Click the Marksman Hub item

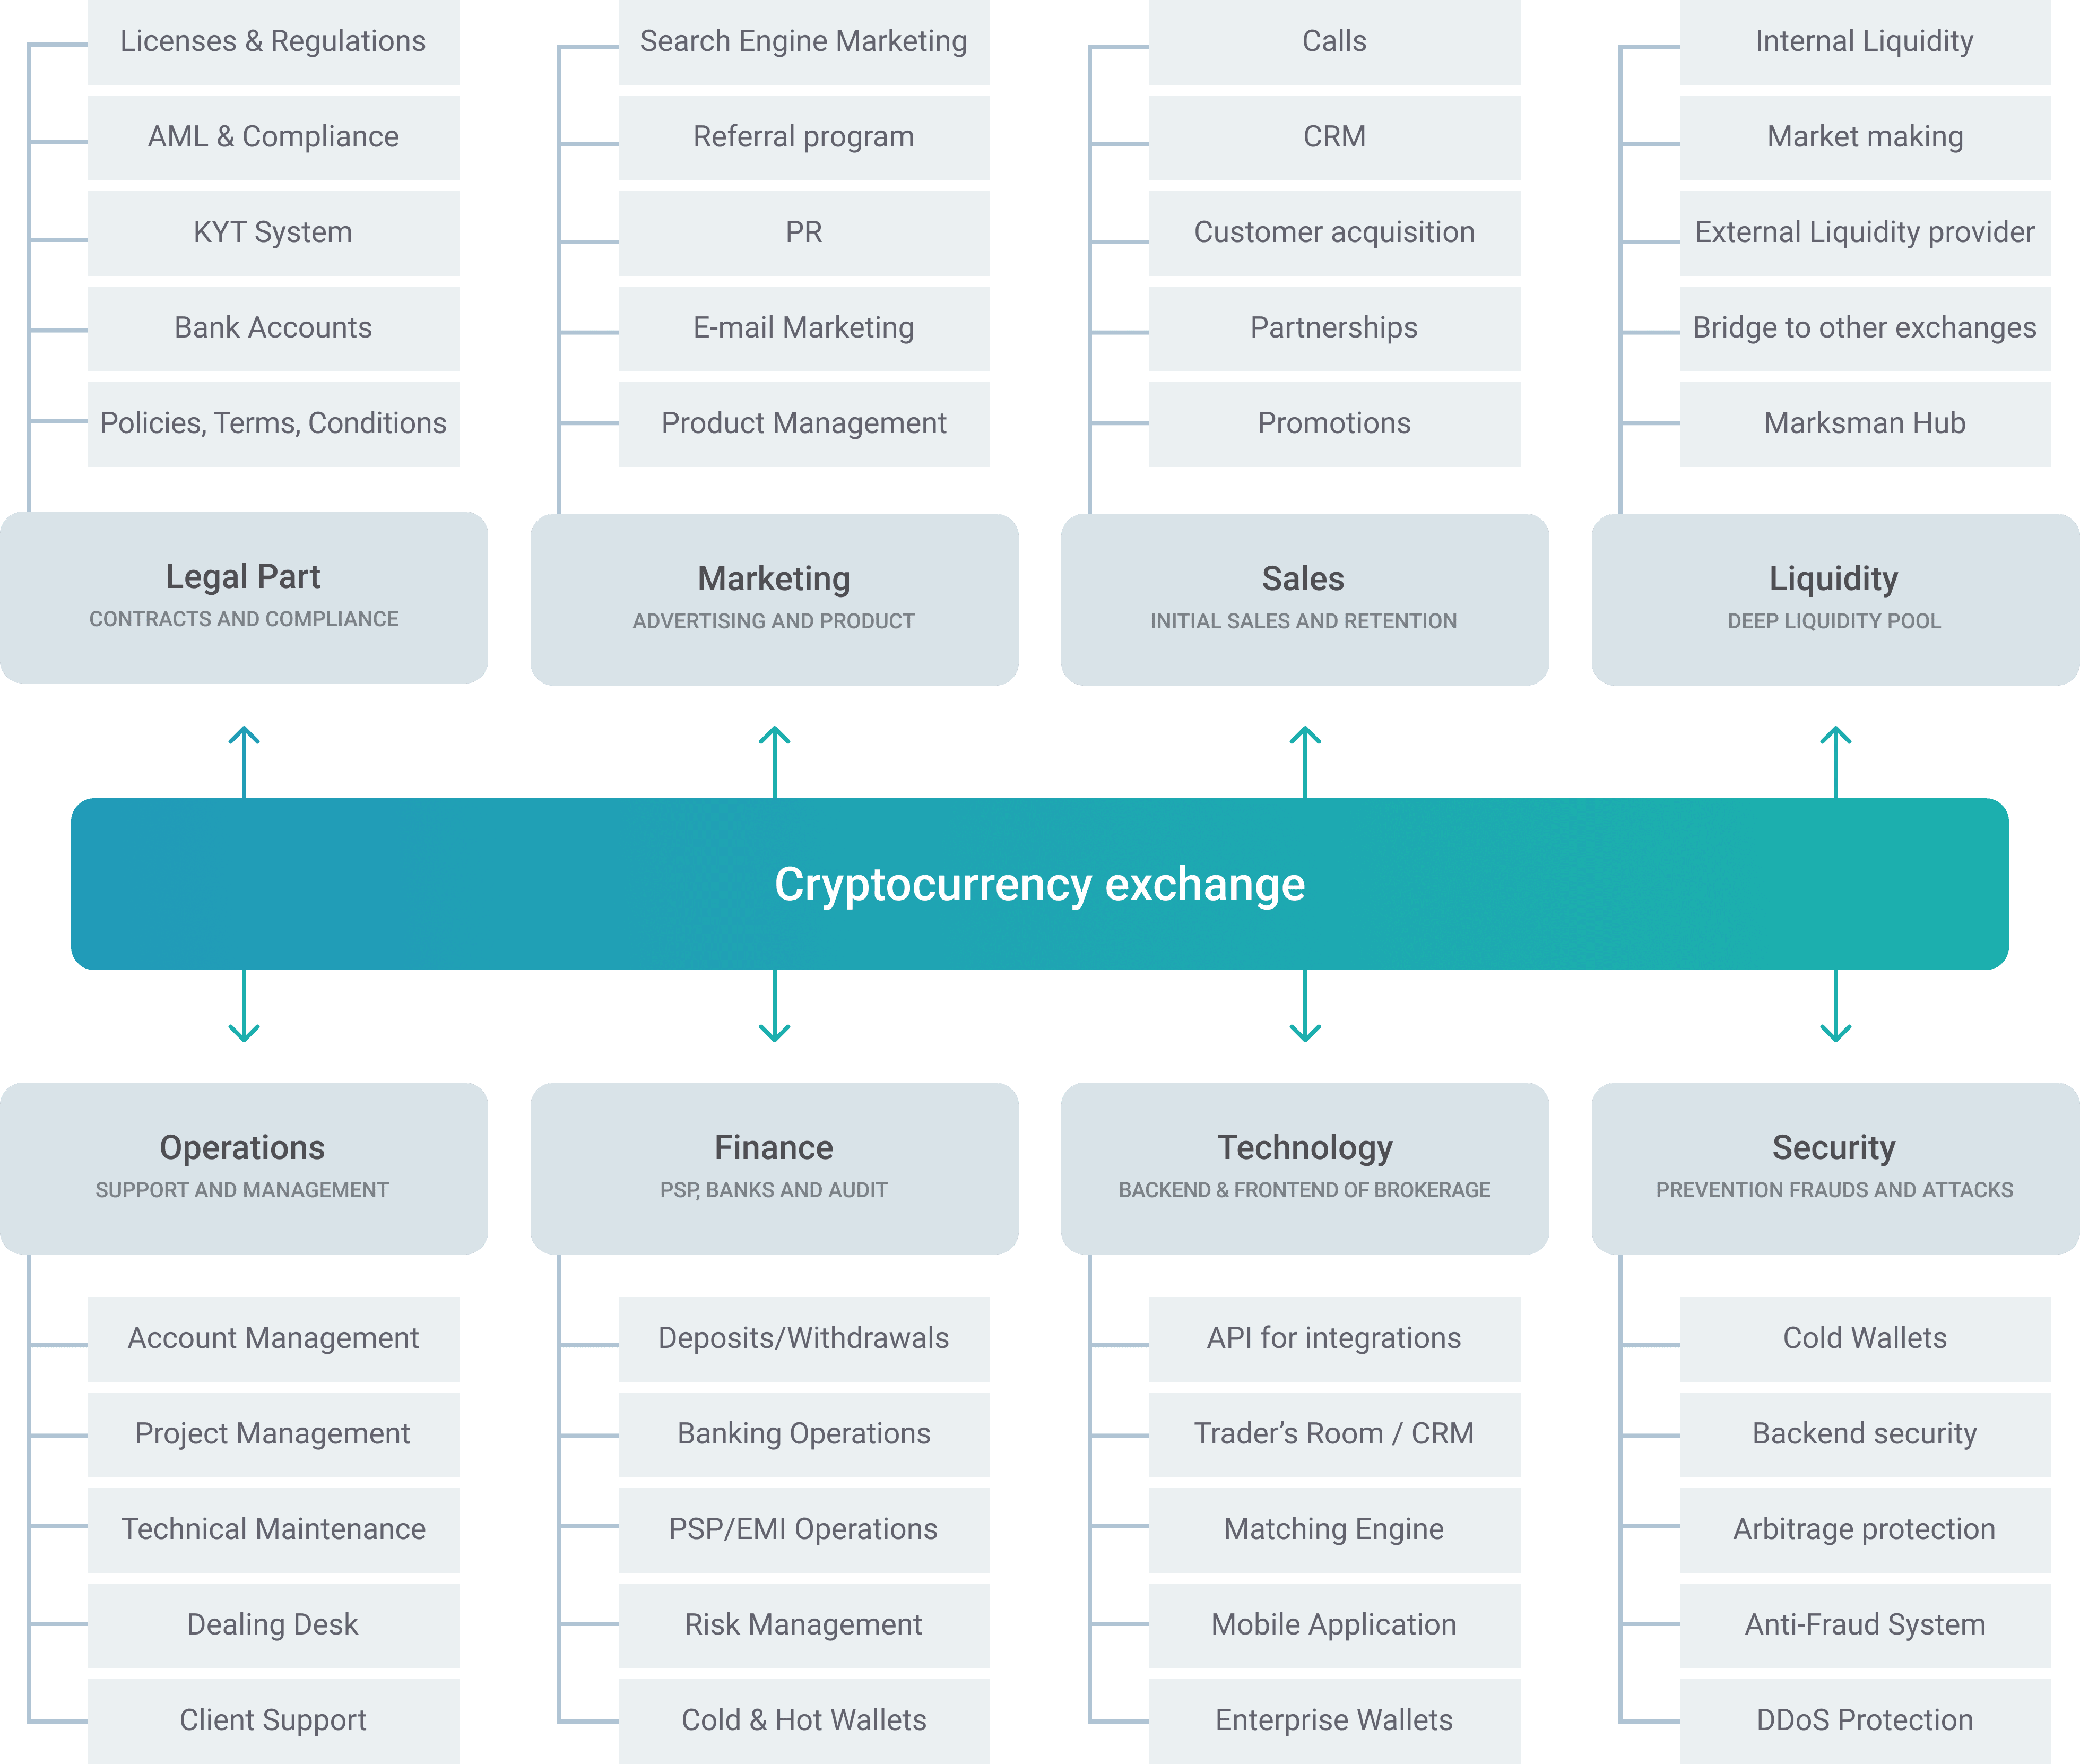click(x=1865, y=424)
